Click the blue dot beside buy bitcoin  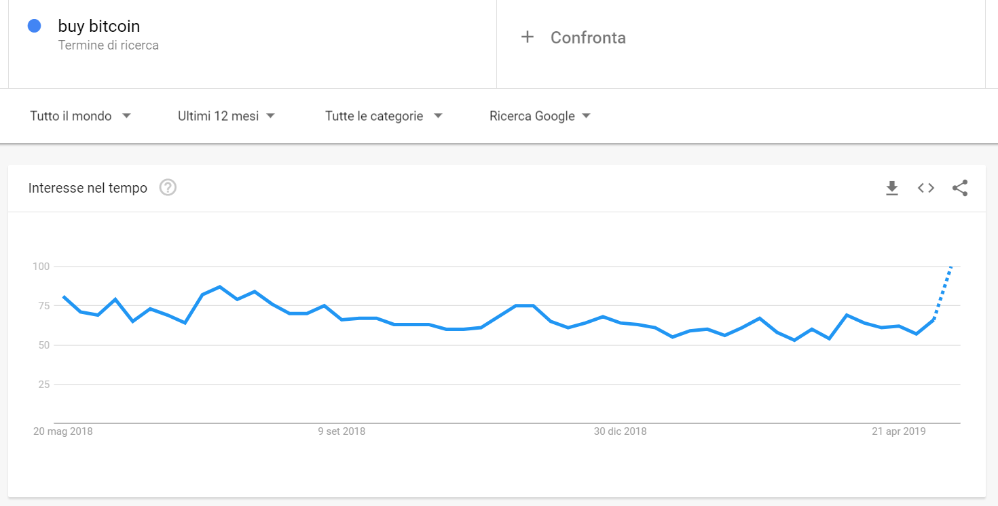[x=34, y=26]
